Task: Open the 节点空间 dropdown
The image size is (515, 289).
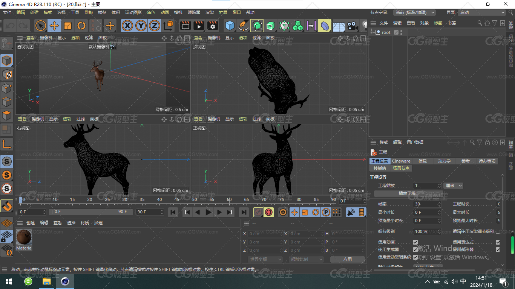Action: [414, 12]
